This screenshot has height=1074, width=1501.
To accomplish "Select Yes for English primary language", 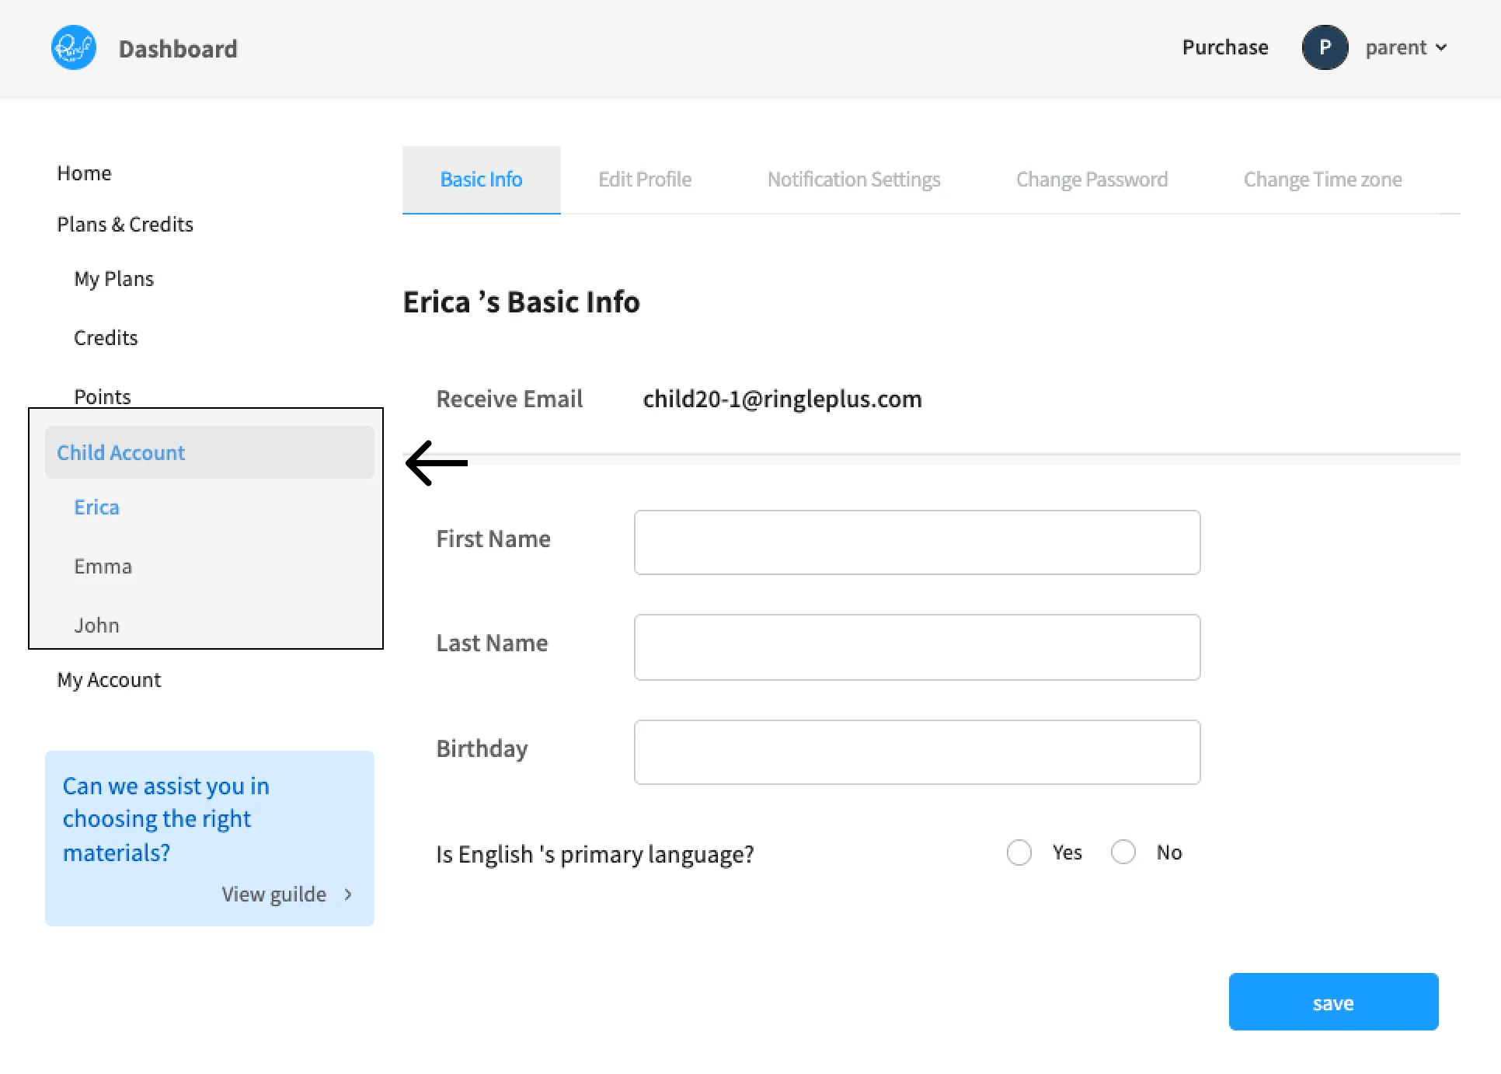I will click(1019, 853).
